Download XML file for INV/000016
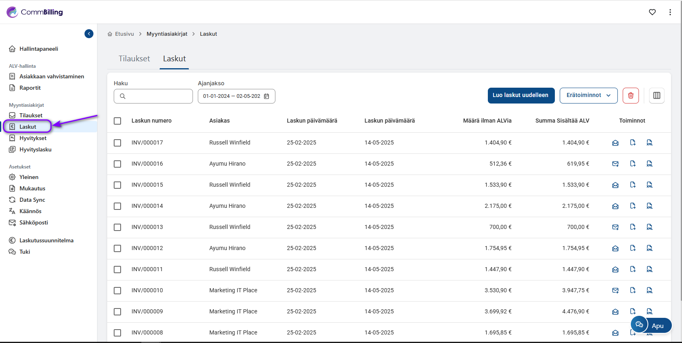This screenshot has height=343, width=682. point(650,164)
